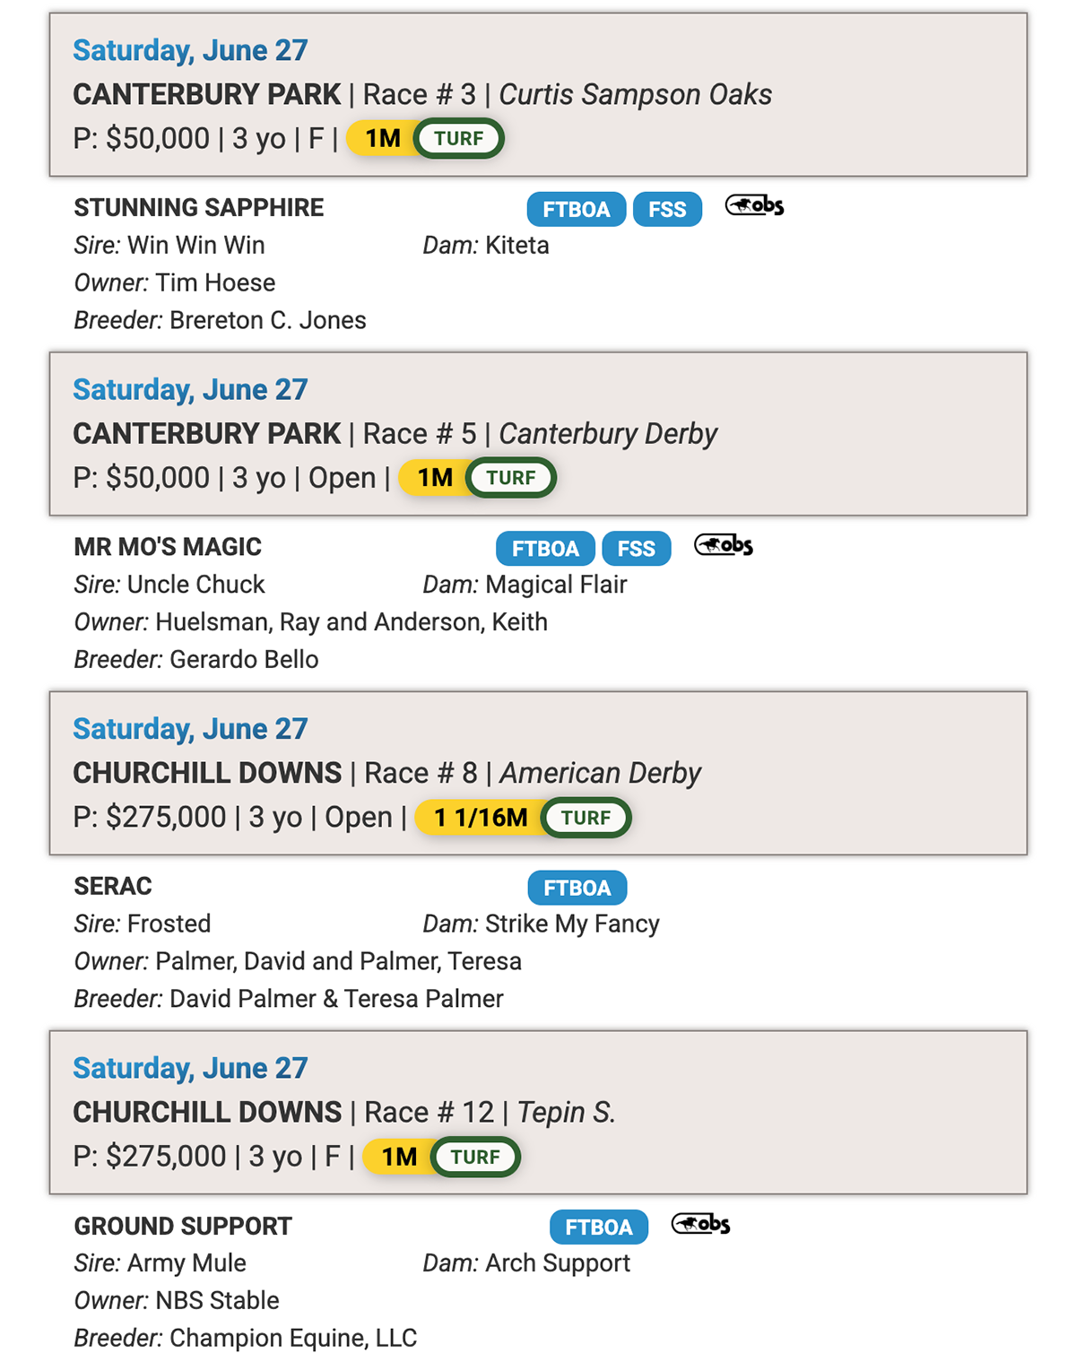Click the FTBOA badge for Mr Mo's Magic

click(x=545, y=549)
